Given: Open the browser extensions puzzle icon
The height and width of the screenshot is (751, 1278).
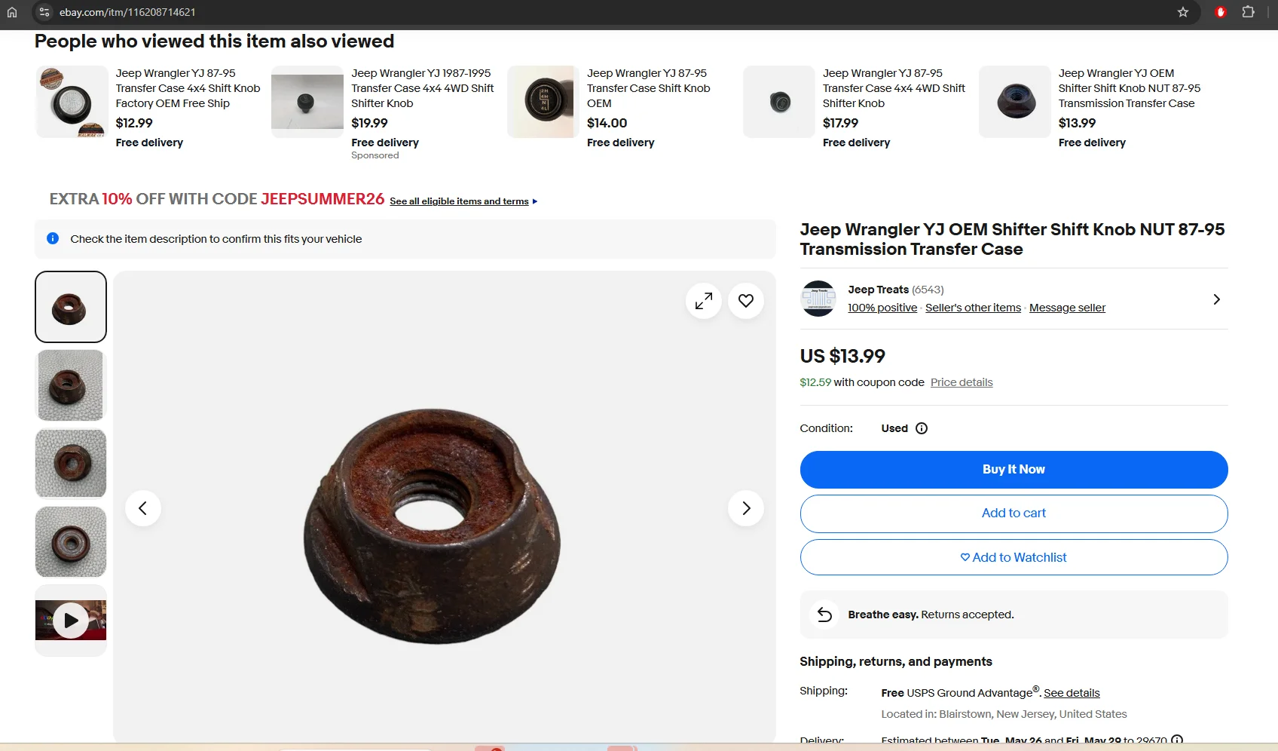Looking at the screenshot, I should (x=1249, y=12).
